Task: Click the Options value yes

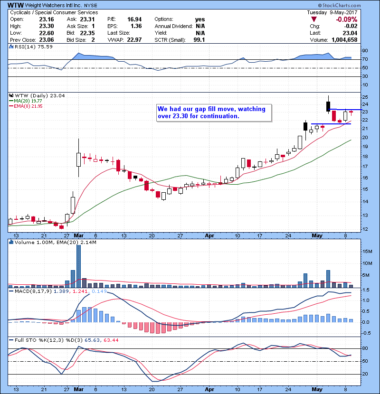Action: coord(200,19)
